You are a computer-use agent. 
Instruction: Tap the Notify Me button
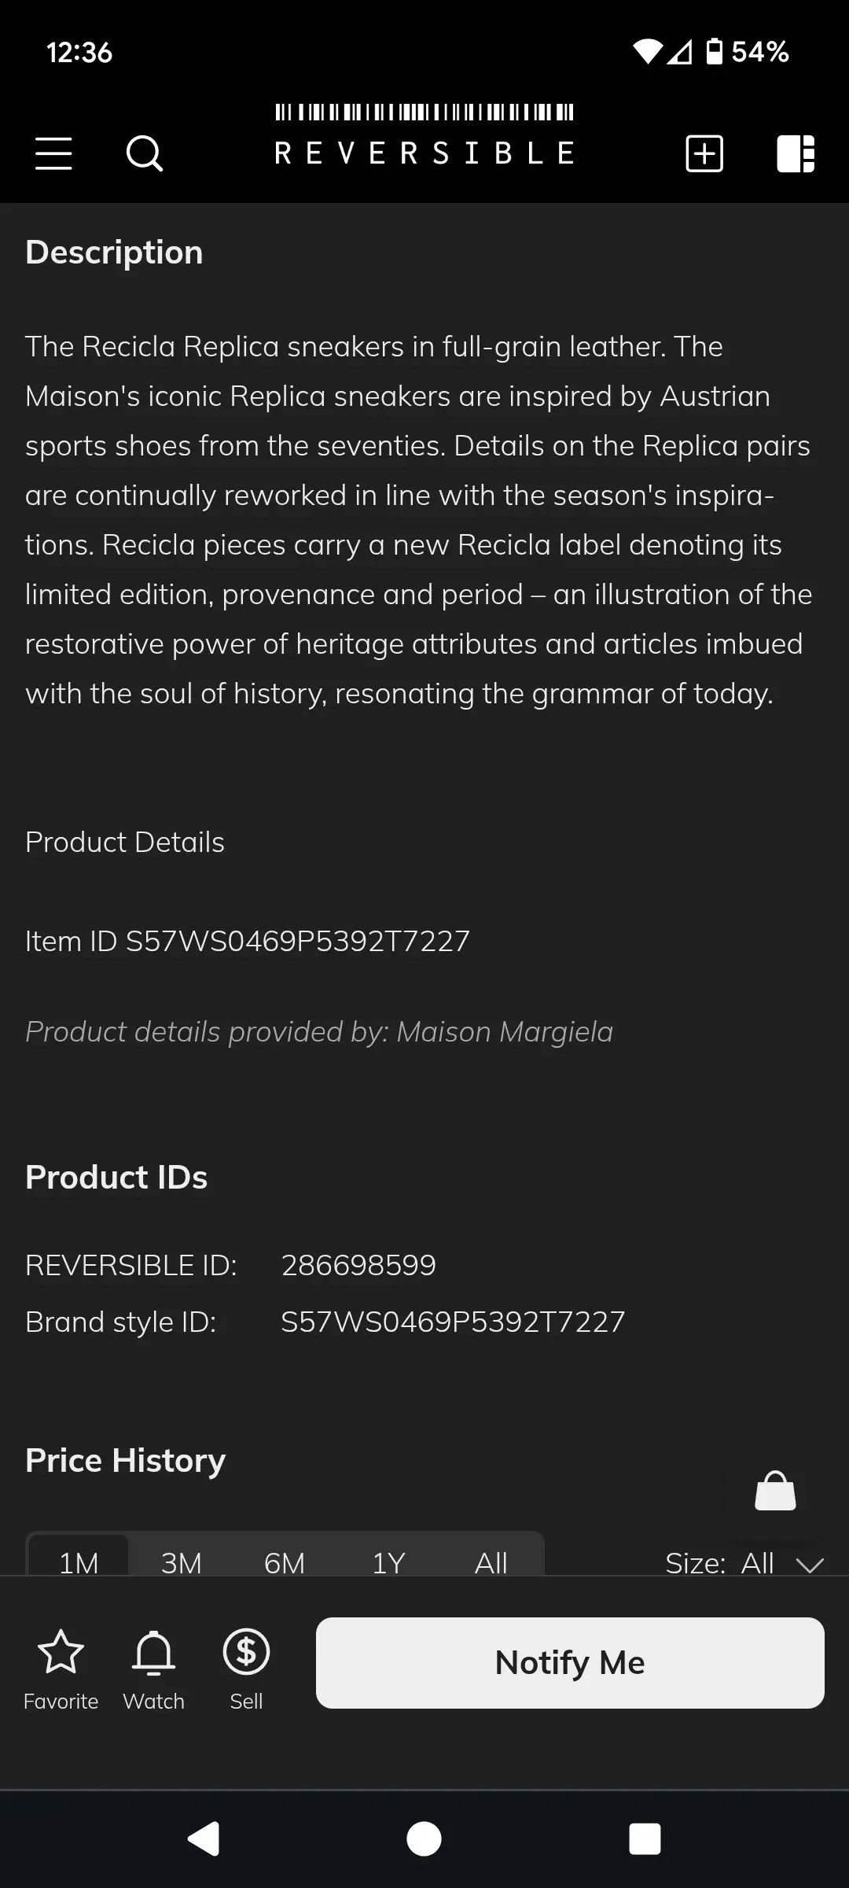coord(570,1662)
